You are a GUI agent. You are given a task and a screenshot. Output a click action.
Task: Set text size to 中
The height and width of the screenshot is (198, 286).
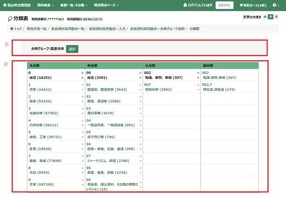271,17
